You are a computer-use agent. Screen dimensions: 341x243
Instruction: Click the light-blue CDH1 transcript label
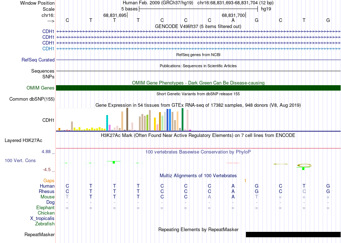[48, 49]
